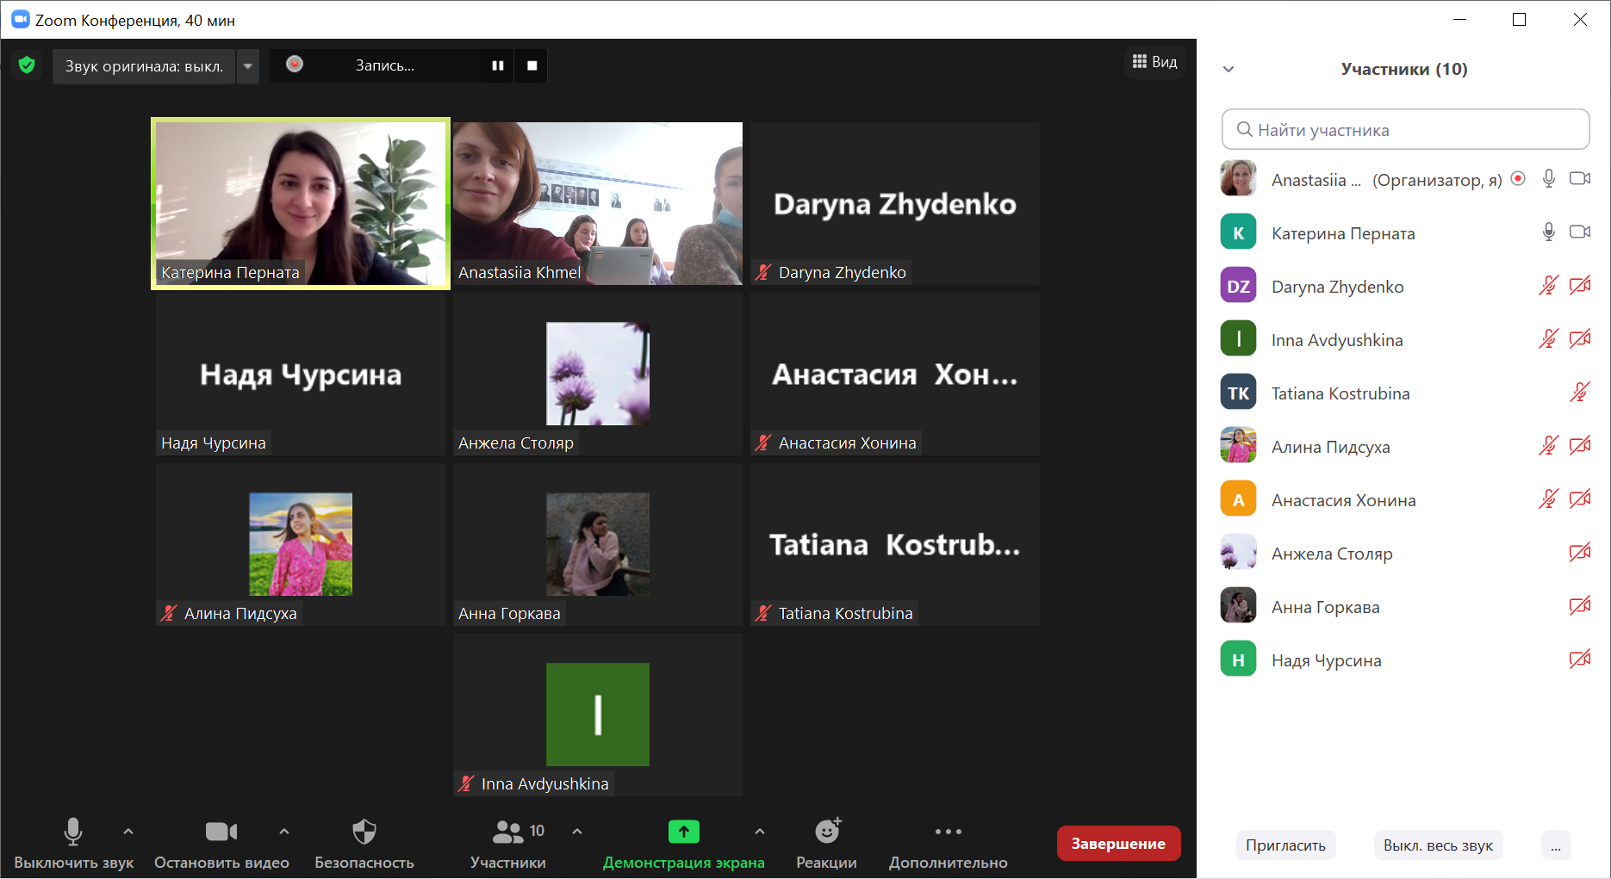Screen dimensions: 1611x879
Task: Start Демонстрация экрана screen sharing
Action: (x=683, y=844)
